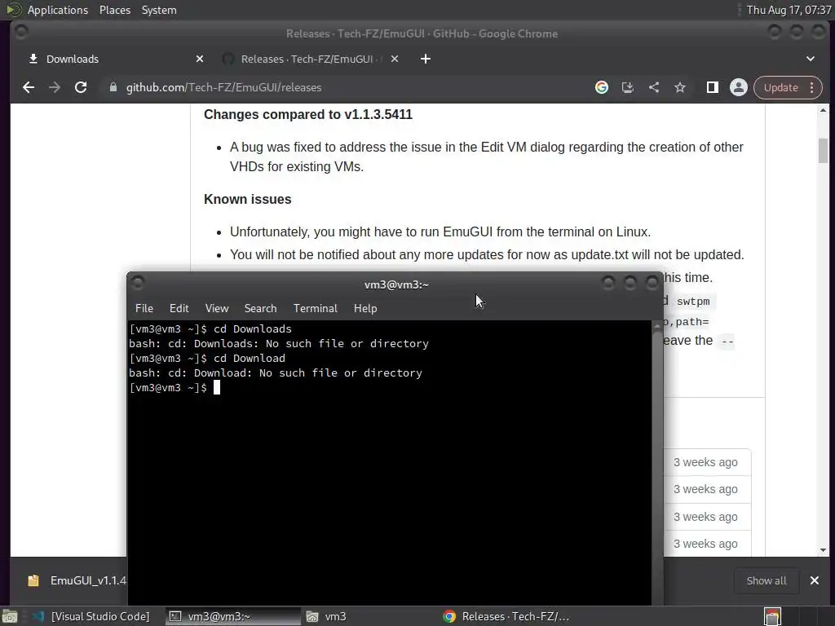Screen dimensions: 835x626
Task: Close the downloads bar
Action: pos(815,580)
